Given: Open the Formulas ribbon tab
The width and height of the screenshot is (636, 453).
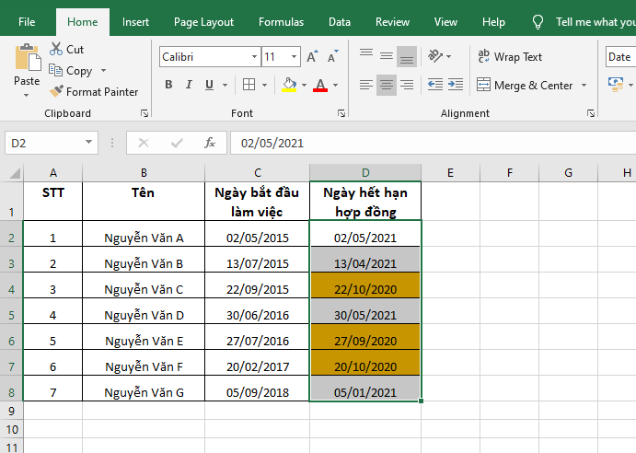Looking at the screenshot, I should click(281, 22).
